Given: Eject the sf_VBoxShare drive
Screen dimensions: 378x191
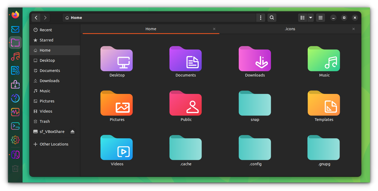Looking at the screenshot, I should [x=72, y=131].
